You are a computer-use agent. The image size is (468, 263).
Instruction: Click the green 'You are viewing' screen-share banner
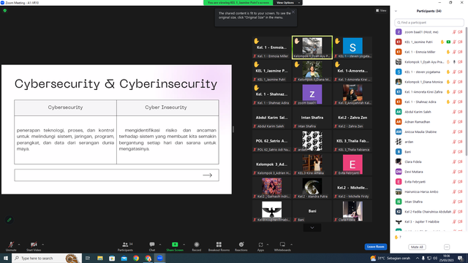click(x=238, y=3)
